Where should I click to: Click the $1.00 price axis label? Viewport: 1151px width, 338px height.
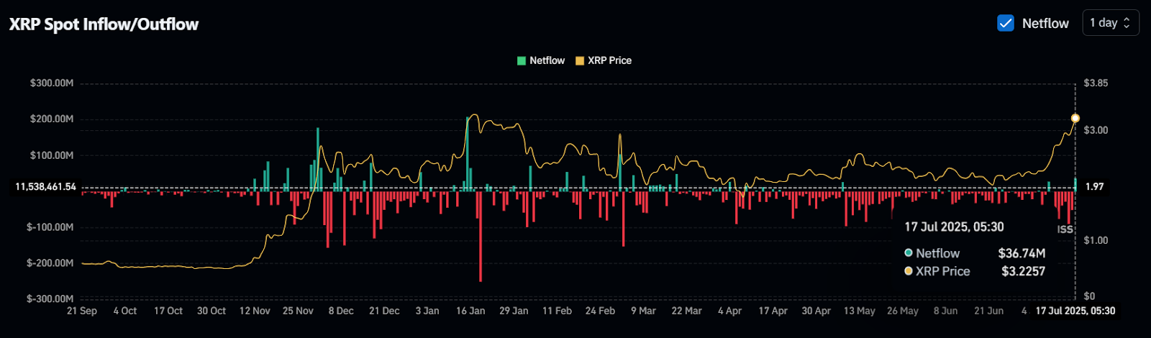point(1096,240)
